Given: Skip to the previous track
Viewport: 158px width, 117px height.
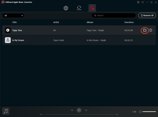Looking at the screenshot, I should [72, 110].
